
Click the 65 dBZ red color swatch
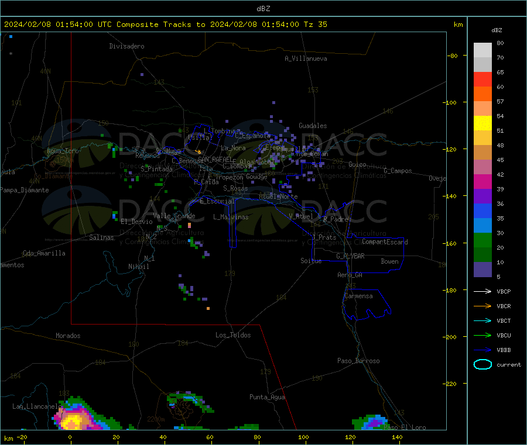tap(482, 79)
